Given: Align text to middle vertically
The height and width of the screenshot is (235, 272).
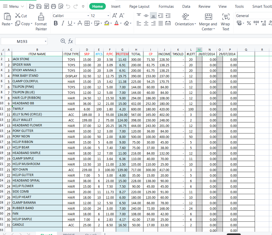Looking at the screenshot, I should [146, 16].
